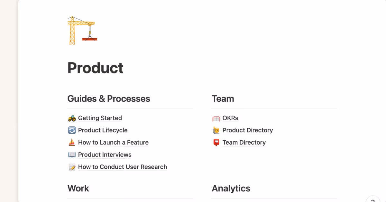386x202 pixels.
Task: Click the memo pencil icon beside User Research
Action: (72, 167)
